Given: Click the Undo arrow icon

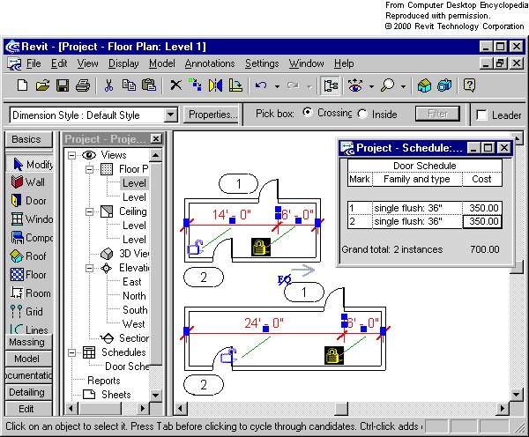Looking at the screenshot, I should pyautogui.click(x=261, y=85).
